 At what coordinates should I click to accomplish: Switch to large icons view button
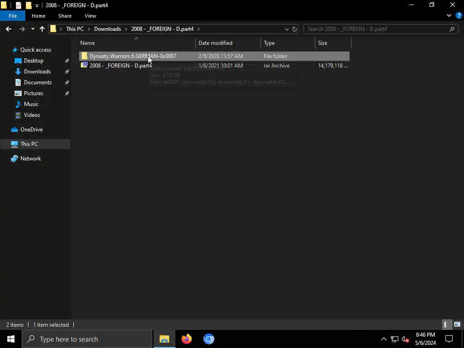(457, 324)
